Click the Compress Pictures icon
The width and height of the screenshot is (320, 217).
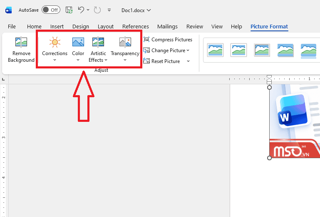click(146, 39)
